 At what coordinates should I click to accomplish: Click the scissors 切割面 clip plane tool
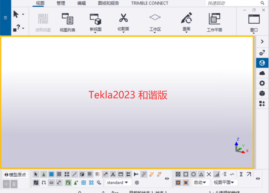click(x=123, y=22)
